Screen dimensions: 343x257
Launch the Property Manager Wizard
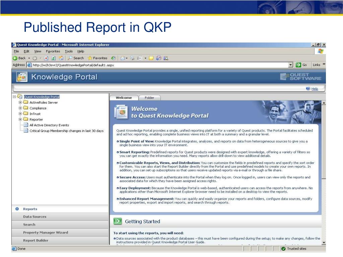[x=60, y=233]
